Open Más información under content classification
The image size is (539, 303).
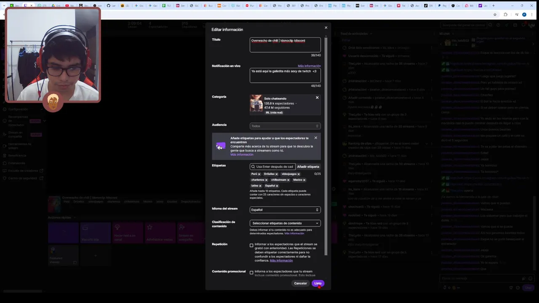click(x=294, y=233)
